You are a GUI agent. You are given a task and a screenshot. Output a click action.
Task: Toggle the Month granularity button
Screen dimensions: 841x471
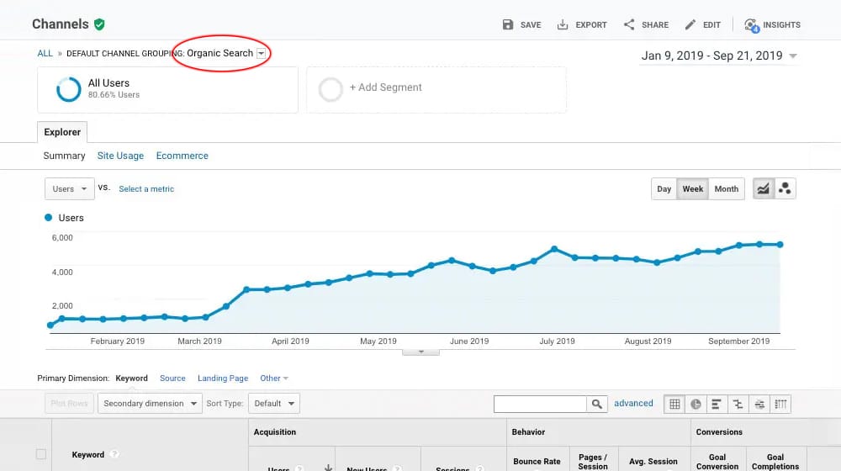click(726, 188)
